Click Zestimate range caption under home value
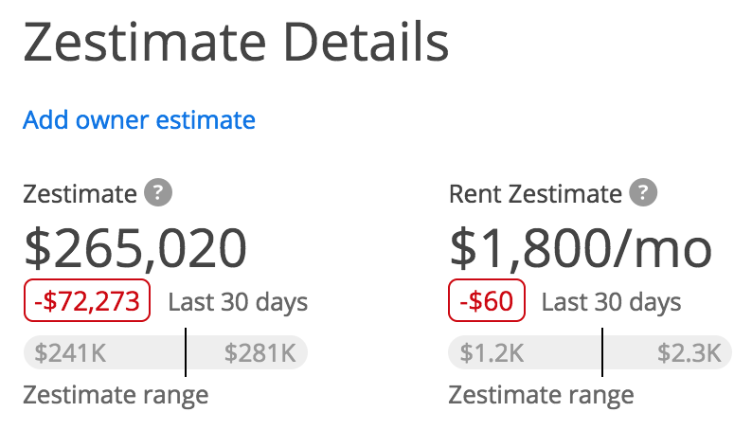 (116, 396)
